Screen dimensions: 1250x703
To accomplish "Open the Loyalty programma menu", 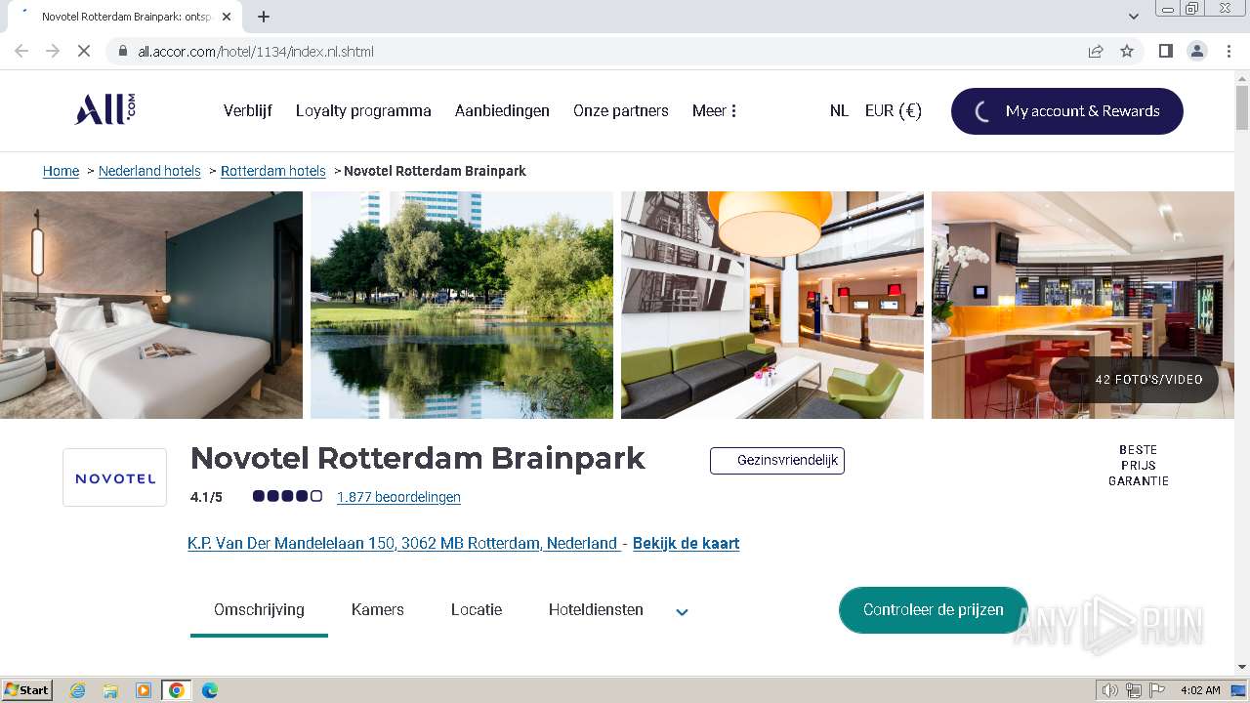I will coord(363,110).
